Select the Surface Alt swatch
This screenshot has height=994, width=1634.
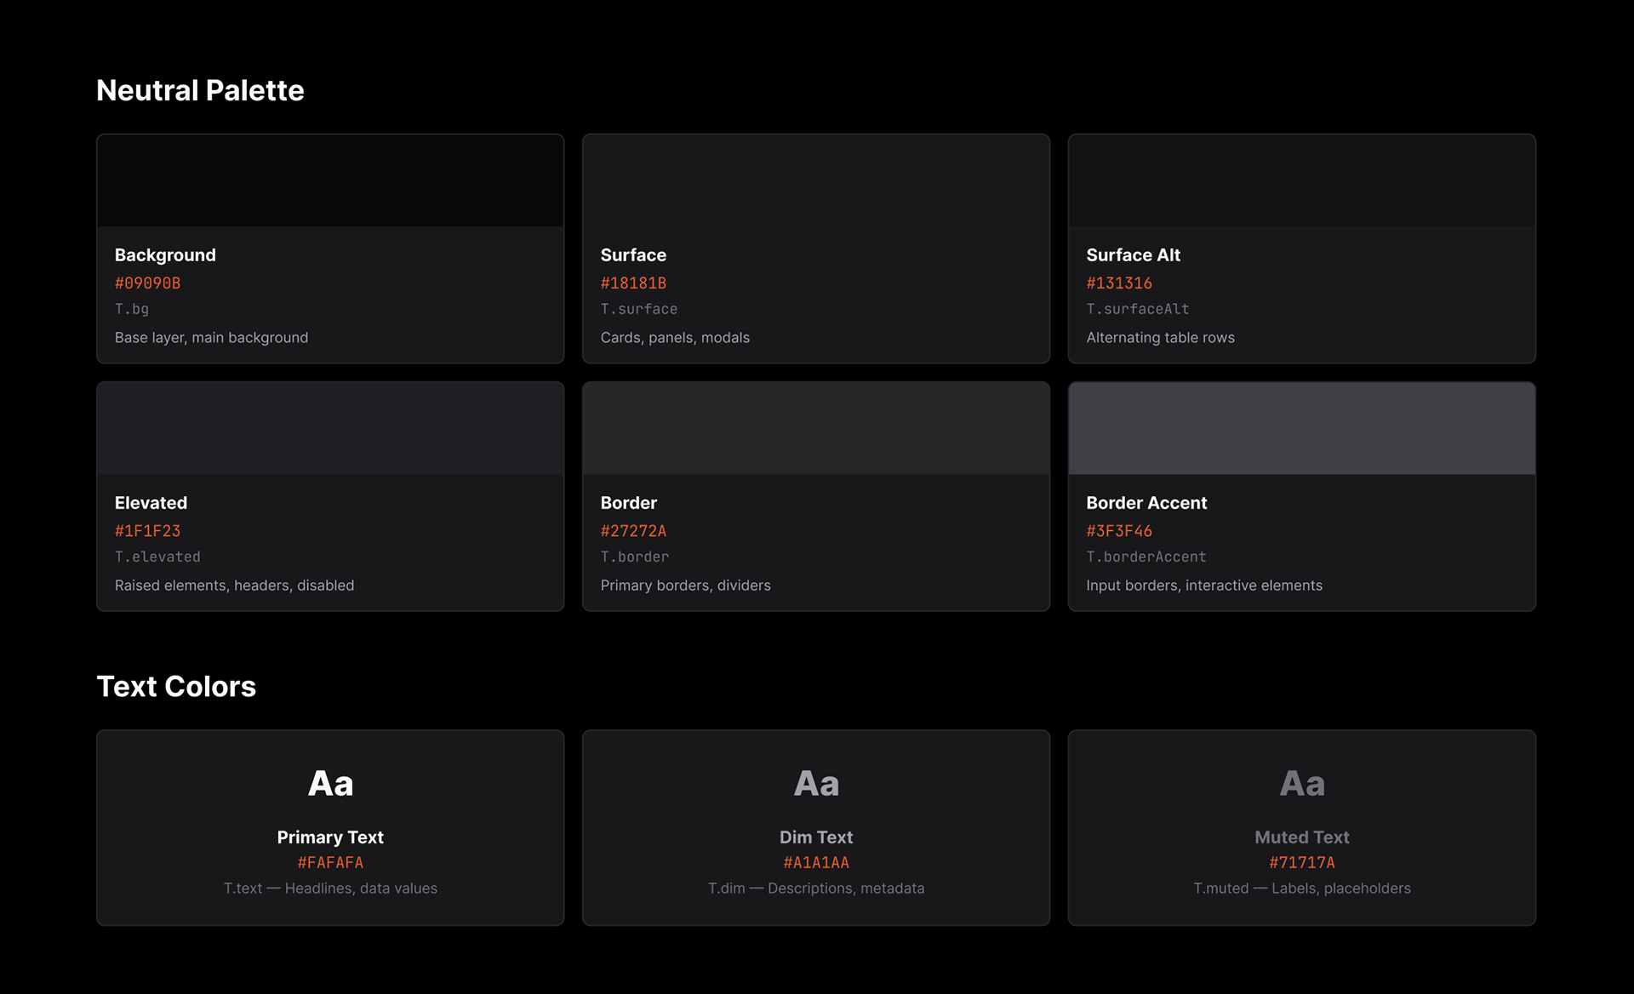tap(1301, 180)
